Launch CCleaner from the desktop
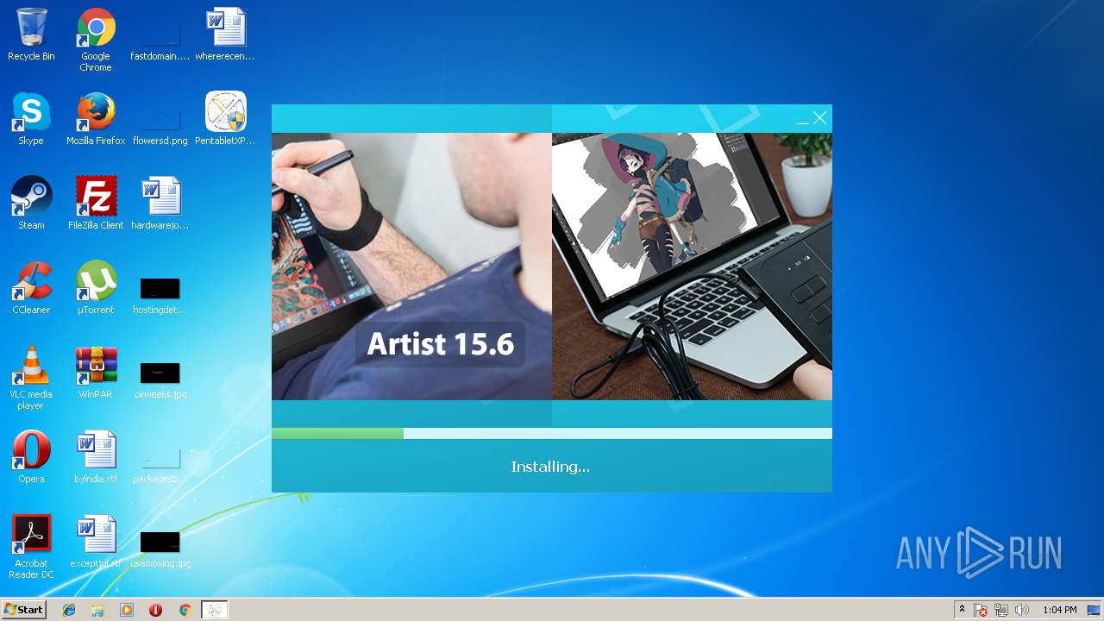1104x621 pixels. [x=31, y=288]
